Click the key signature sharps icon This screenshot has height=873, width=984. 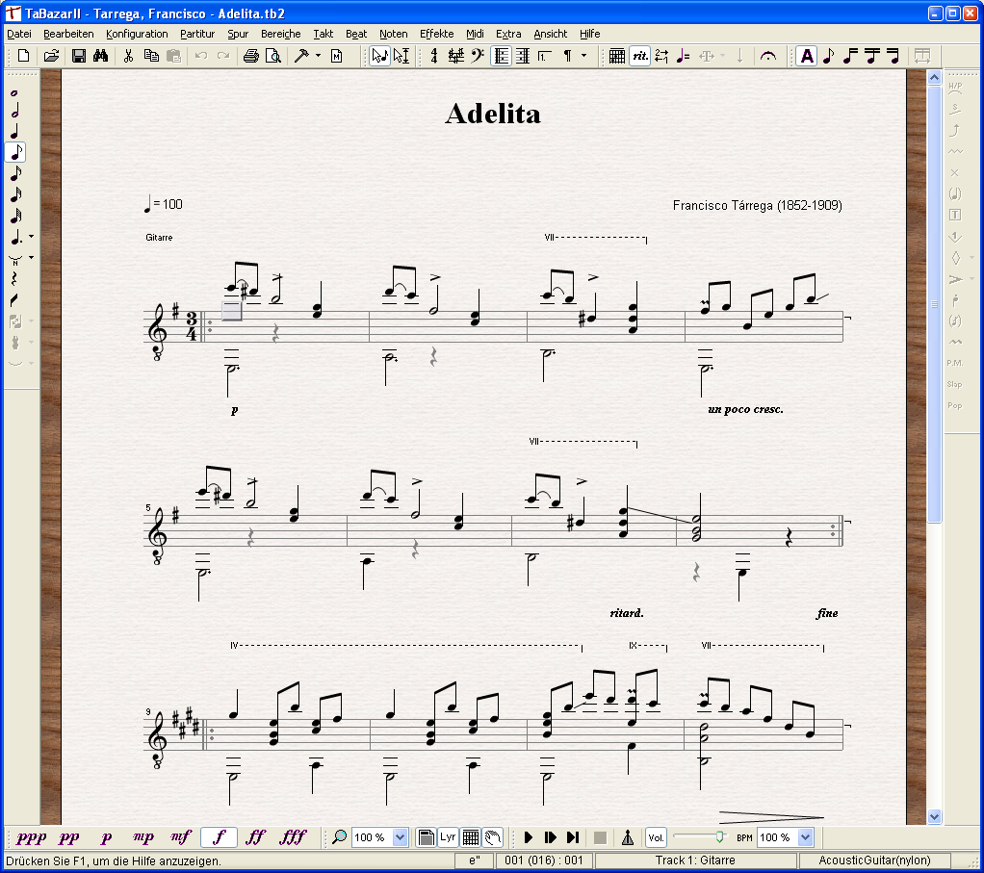click(456, 56)
